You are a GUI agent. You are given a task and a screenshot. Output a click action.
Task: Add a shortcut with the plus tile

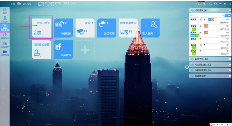pyautogui.click(x=85, y=50)
